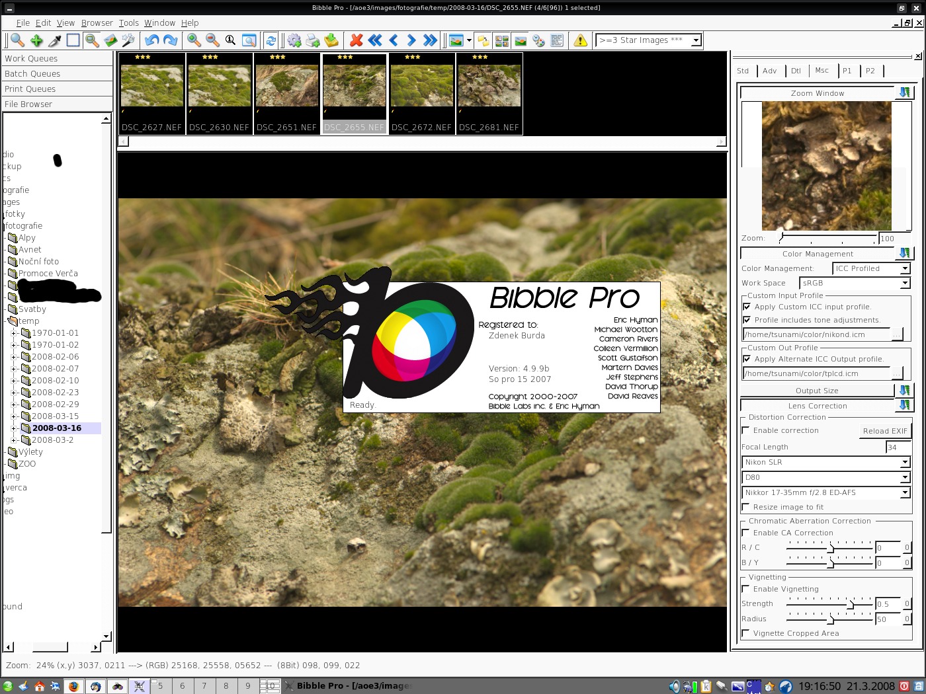Jump to first image double-left arrows
The image size is (926, 694).
375,40
